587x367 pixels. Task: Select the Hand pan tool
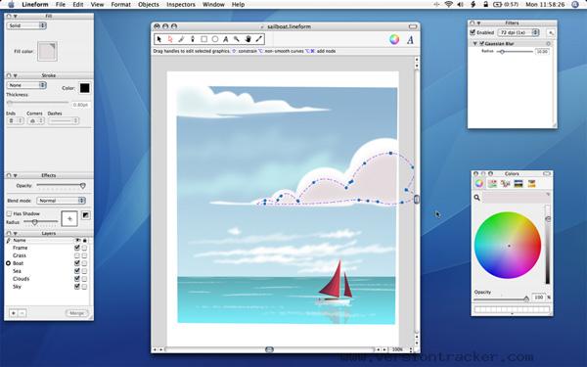[x=248, y=39]
